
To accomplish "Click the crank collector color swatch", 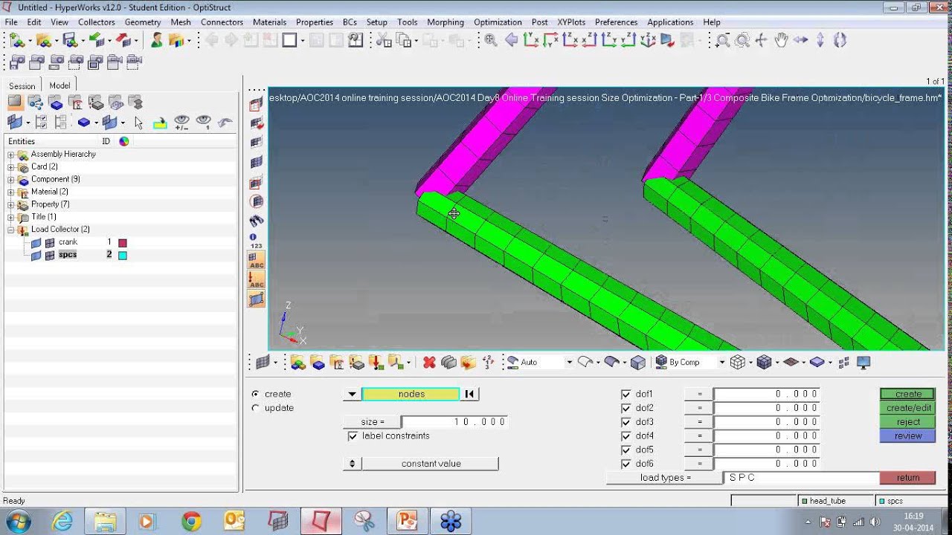I will [123, 243].
